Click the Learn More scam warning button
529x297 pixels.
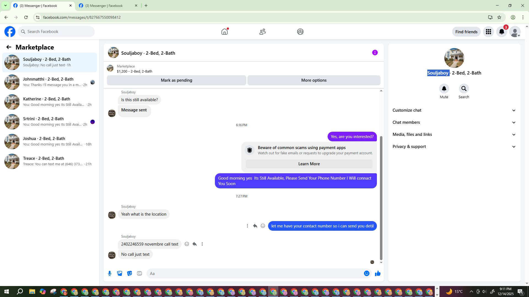[x=309, y=164]
